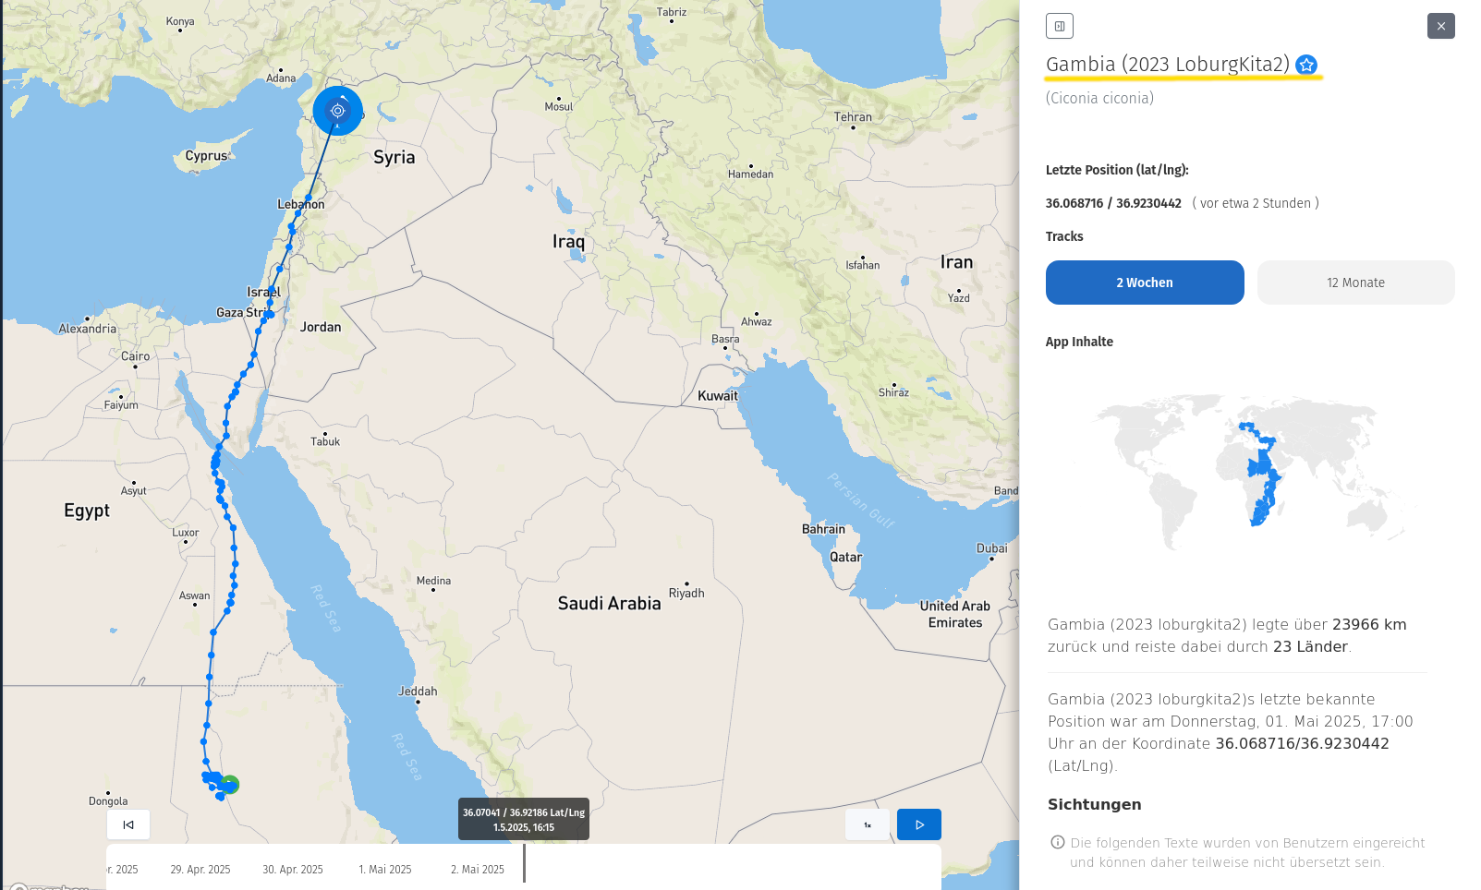The width and height of the screenshot is (1481, 890).
Task: Click the coordinates tooltip above timeline
Action: (524, 820)
